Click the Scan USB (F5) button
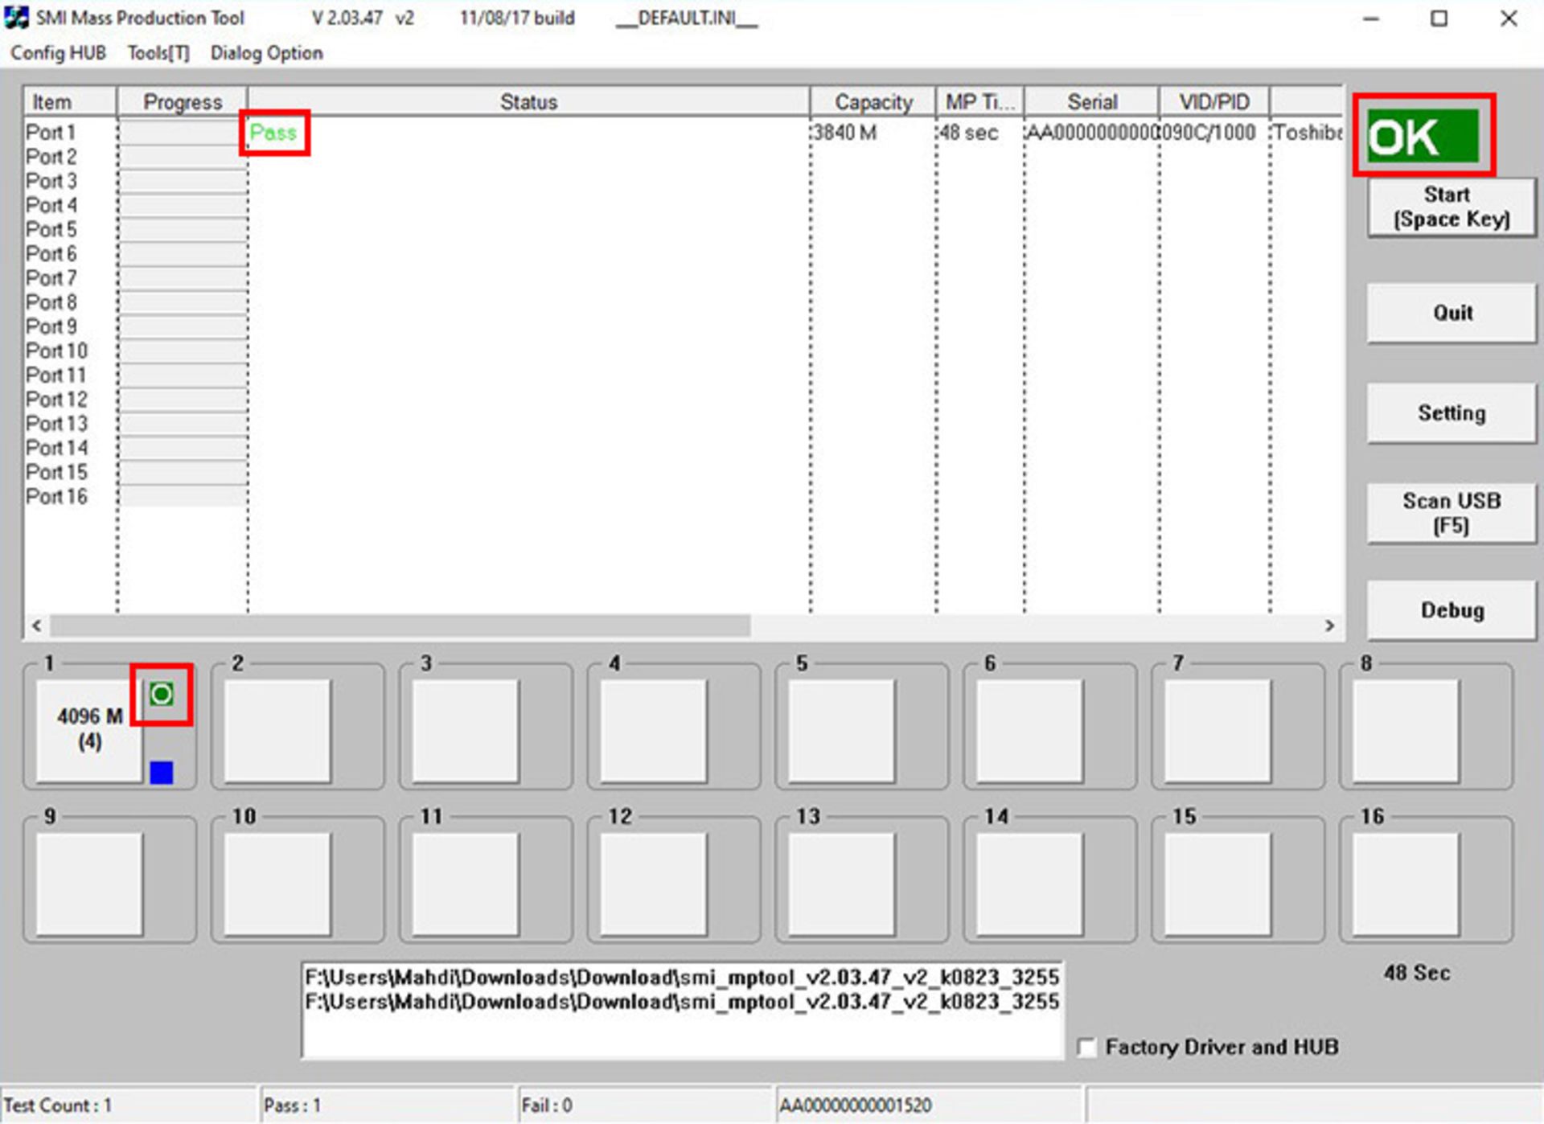The width and height of the screenshot is (1544, 1124). 1451,513
